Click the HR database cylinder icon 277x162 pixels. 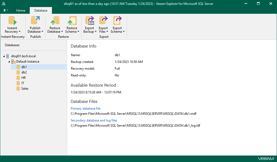click(18, 78)
